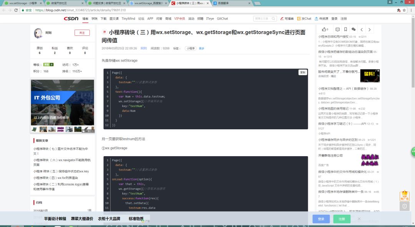
Task: Click the CSDN logo
Action: point(71,18)
